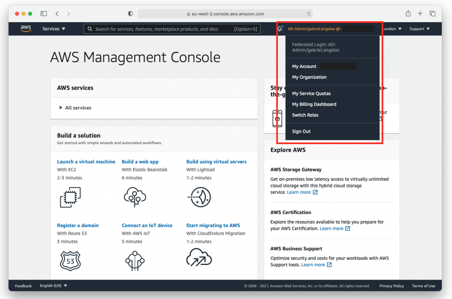Screen dimensions: 452x299
Task: Click the Elastic Beanstalk cloud tree icon
Action: pos(135,197)
